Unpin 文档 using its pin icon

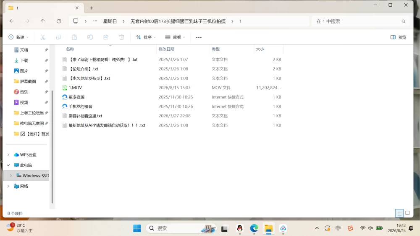[x=46, y=50]
